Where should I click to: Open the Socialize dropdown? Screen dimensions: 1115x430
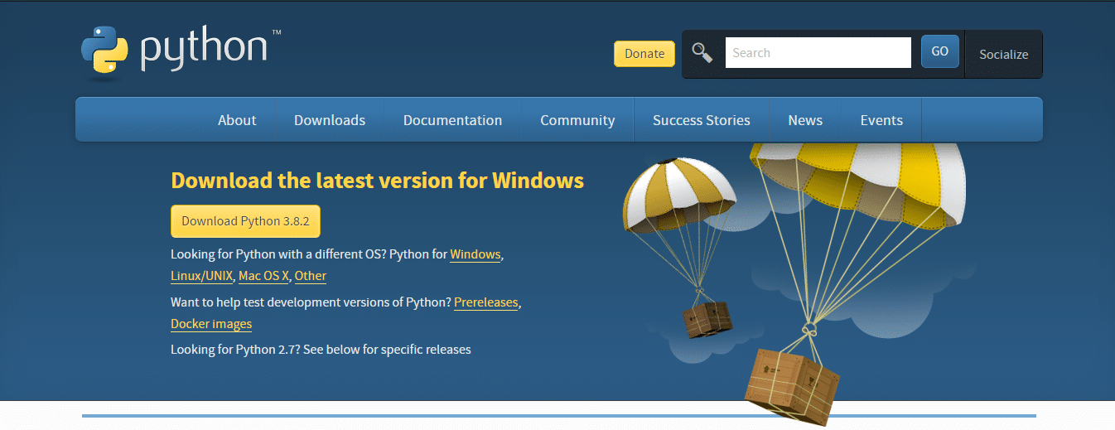coord(1003,54)
